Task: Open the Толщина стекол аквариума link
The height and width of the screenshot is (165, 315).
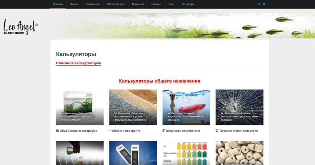Action: tap(239, 131)
